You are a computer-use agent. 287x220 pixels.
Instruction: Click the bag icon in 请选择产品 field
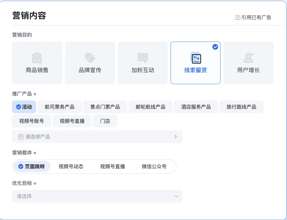coord(21,137)
